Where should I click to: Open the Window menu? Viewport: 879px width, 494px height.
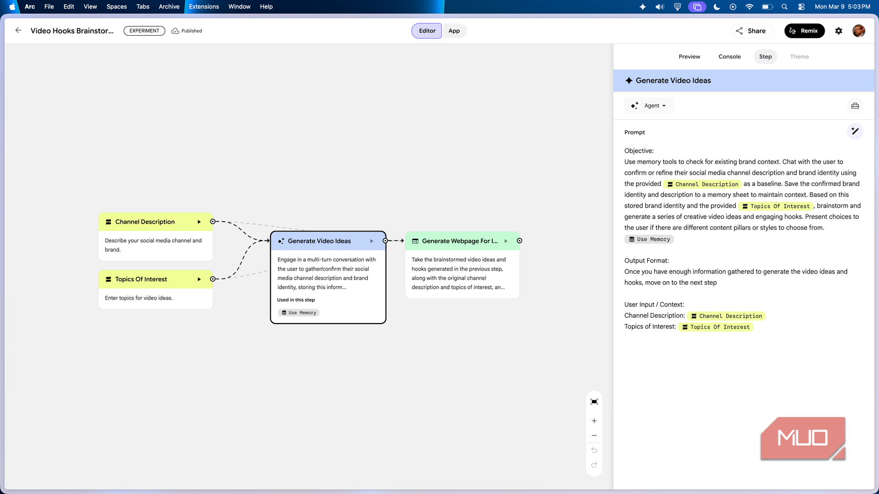pyautogui.click(x=239, y=6)
